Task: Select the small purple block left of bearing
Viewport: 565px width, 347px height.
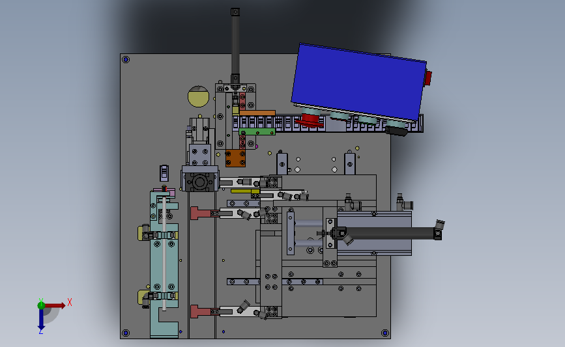Action: pos(164,173)
